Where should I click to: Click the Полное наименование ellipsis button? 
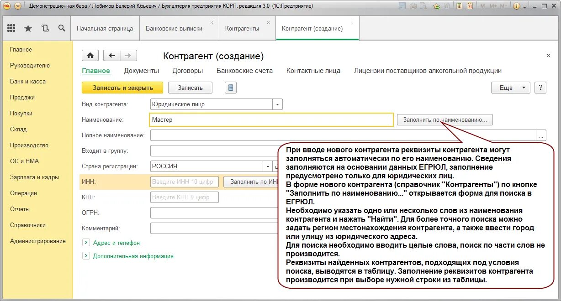541,135
